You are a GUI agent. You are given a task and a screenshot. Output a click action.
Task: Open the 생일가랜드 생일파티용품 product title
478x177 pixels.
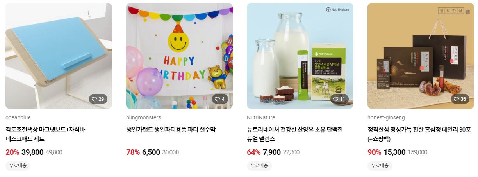coord(171,130)
